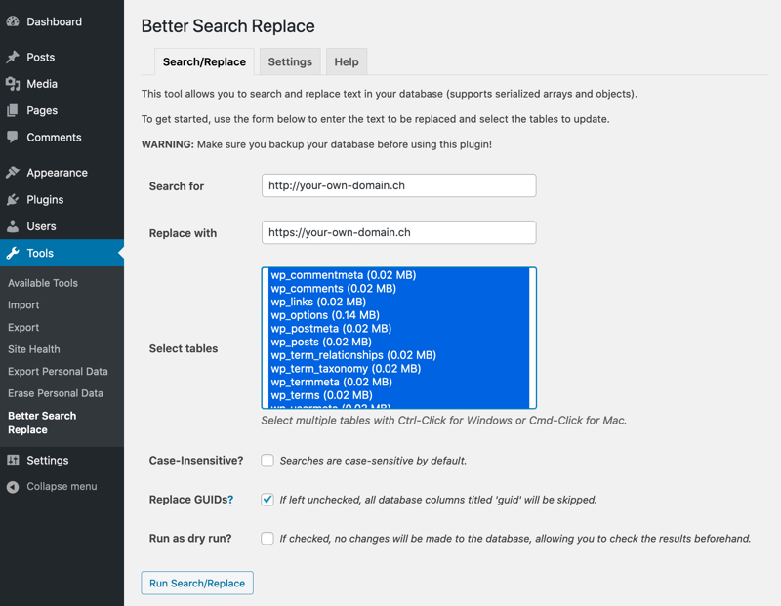Open Export Personal Data submenu link

coord(58,372)
